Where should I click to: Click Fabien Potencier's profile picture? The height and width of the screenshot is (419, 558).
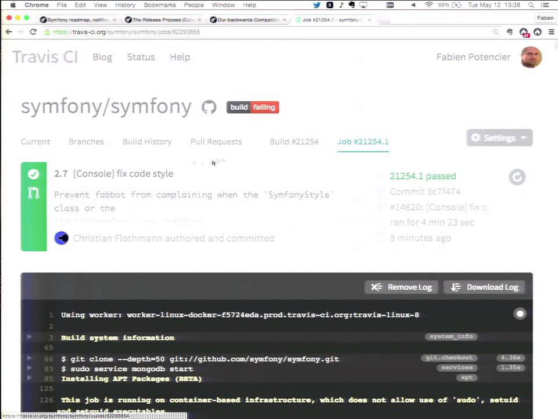pos(531,57)
